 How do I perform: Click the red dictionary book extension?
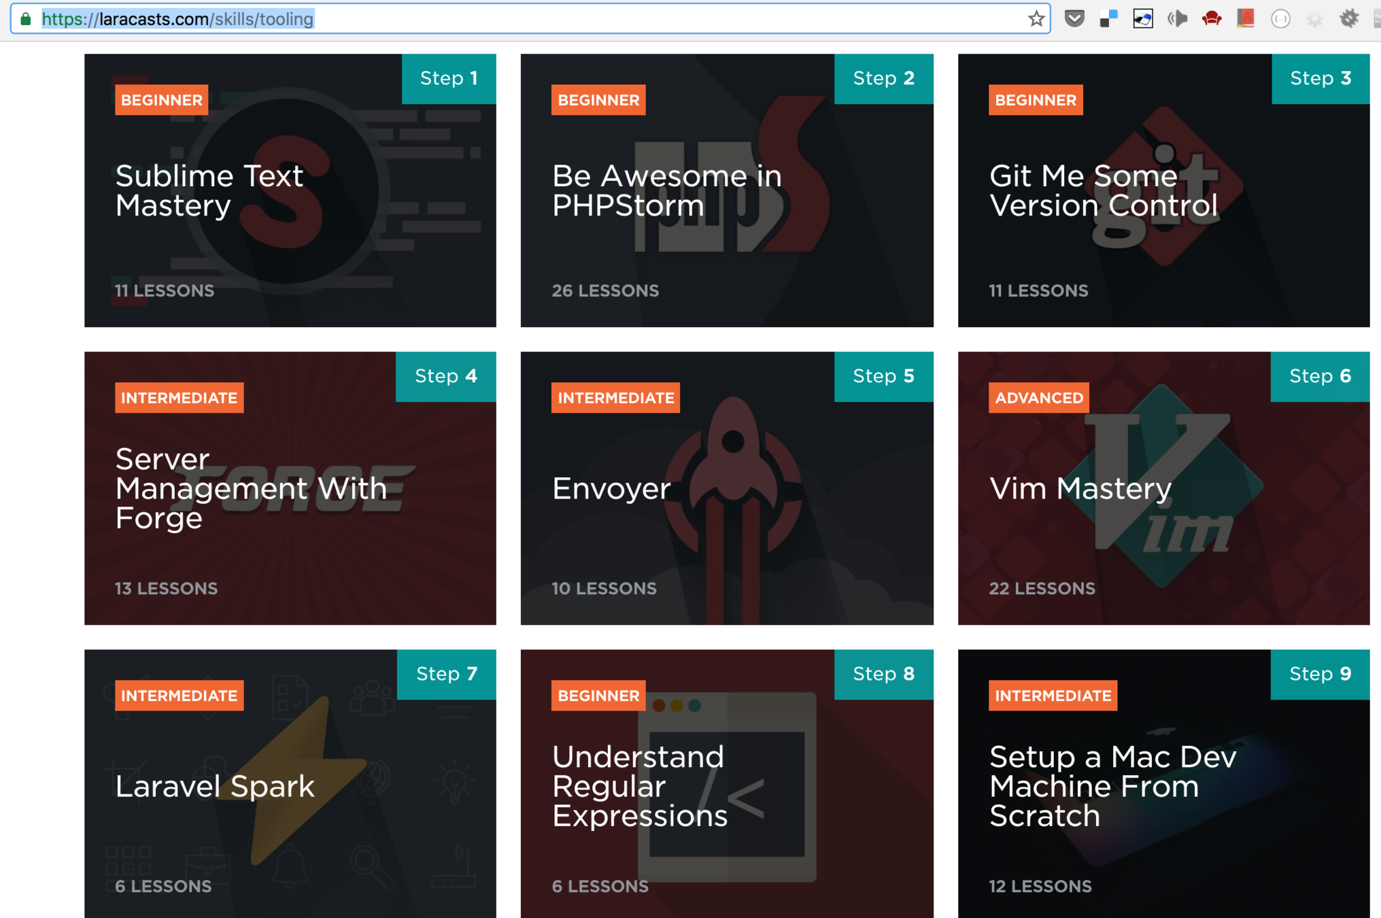click(x=1245, y=19)
